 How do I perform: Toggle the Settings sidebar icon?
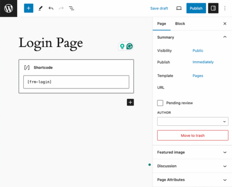point(213,8)
